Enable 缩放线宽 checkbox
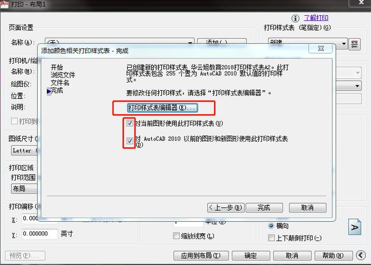Screen dimensions: 371x265 (x=176, y=236)
